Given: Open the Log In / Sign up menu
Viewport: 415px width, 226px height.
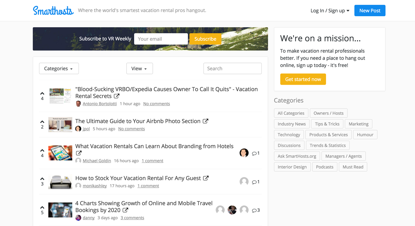Looking at the screenshot, I should (x=330, y=11).
